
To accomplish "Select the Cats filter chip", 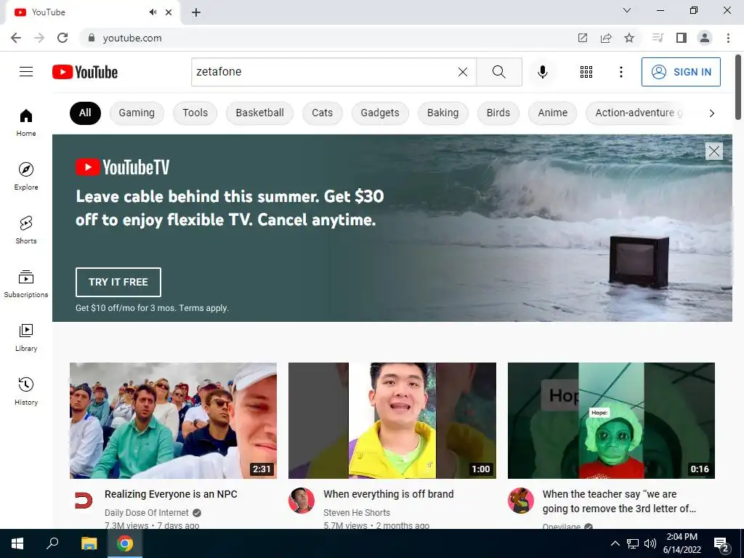I will [x=322, y=113].
